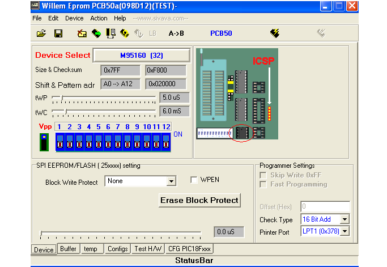Screen dimensions: 387x267
Task: Click the green read chip icon
Action: pyautogui.click(x=96, y=33)
